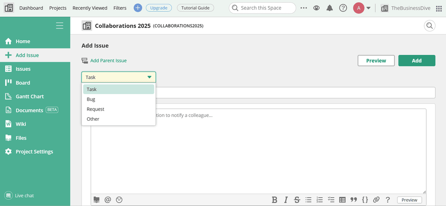Image resolution: width=446 pixels, height=206 pixels.
Task: Open the three-dots more menu
Action: point(304,8)
